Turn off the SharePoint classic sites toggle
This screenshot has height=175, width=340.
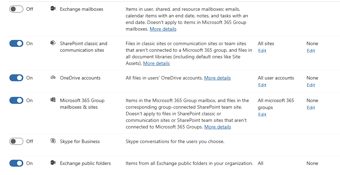(16, 43)
